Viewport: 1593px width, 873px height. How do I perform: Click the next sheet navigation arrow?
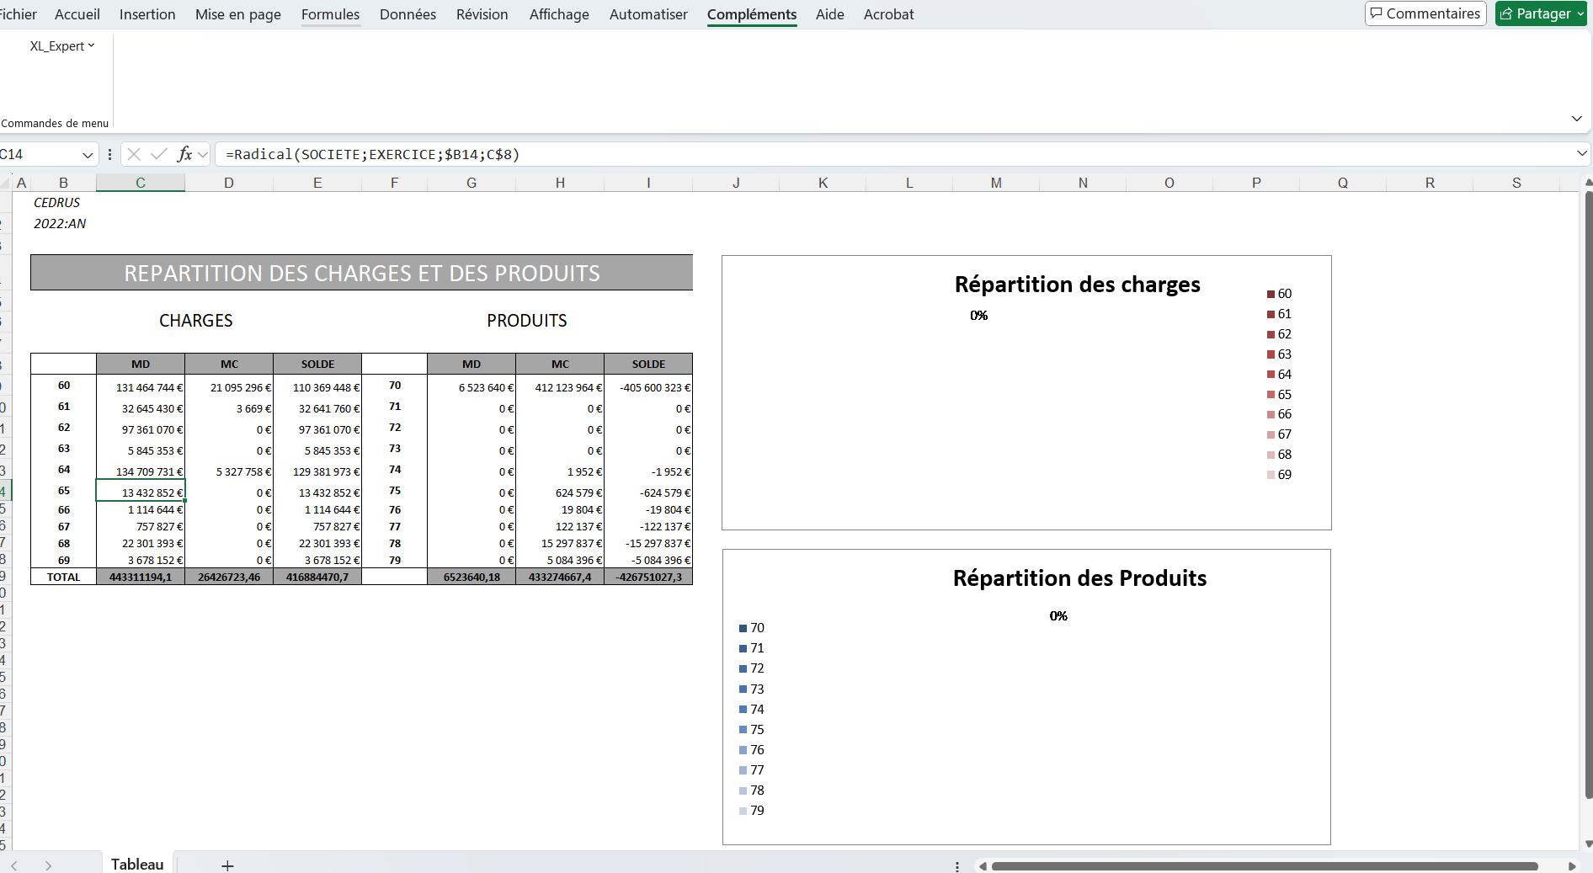tap(48, 865)
